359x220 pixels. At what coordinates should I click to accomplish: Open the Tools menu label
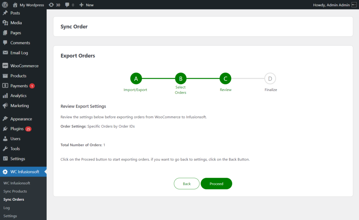15,149
